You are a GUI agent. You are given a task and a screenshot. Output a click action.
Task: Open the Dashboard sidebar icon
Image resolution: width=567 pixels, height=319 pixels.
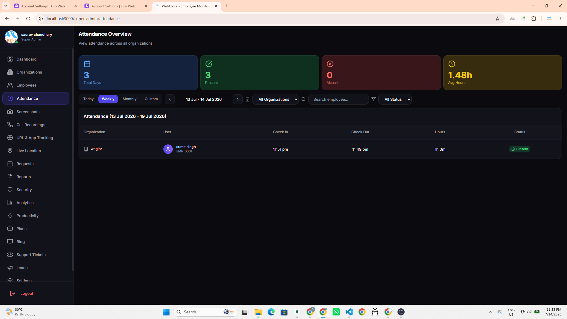[x=10, y=59]
